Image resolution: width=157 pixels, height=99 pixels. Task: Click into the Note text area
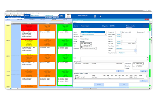(113, 59)
